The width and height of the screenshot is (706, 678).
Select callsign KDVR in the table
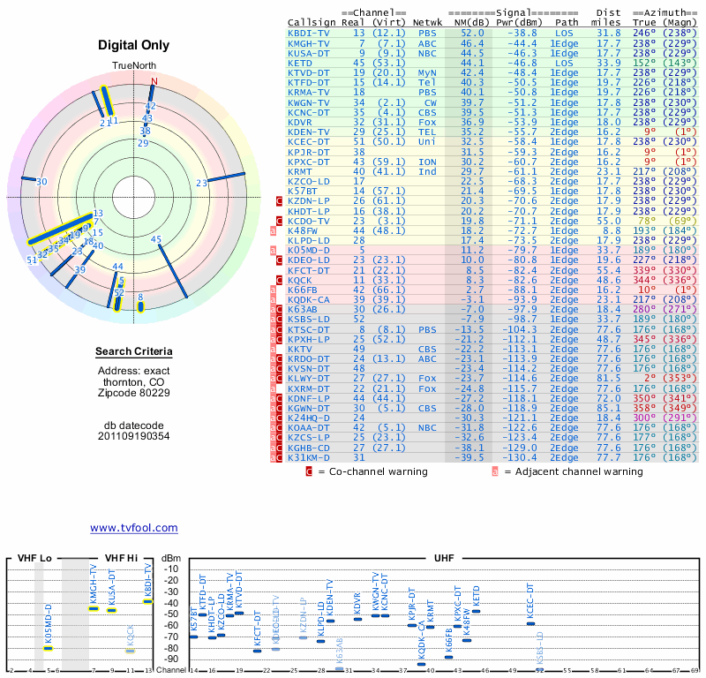point(299,123)
